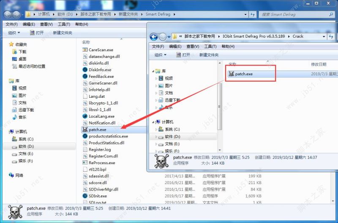Click 新建文件夹 in Smart Defrag toolbar

click(x=63, y=33)
